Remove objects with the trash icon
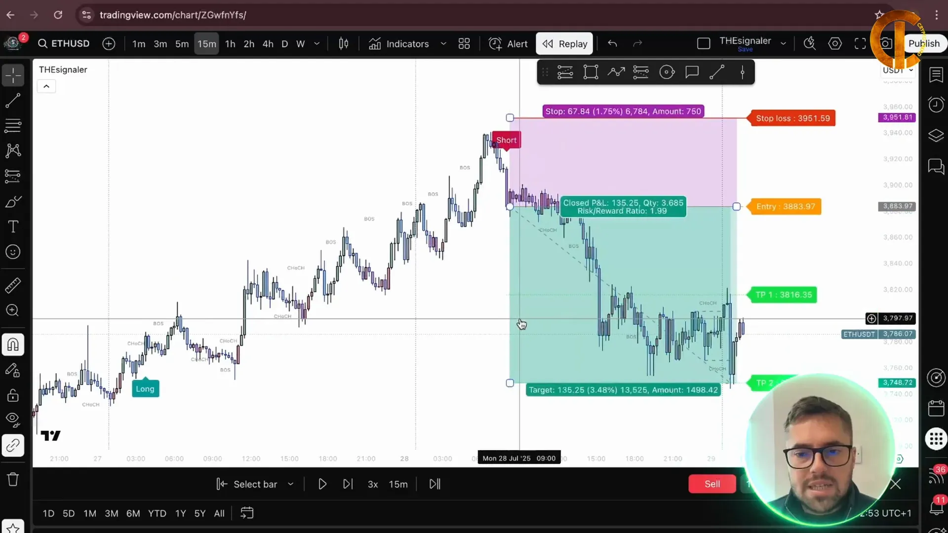The width and height of the screenshot is (948, 533). pos(13,479)
